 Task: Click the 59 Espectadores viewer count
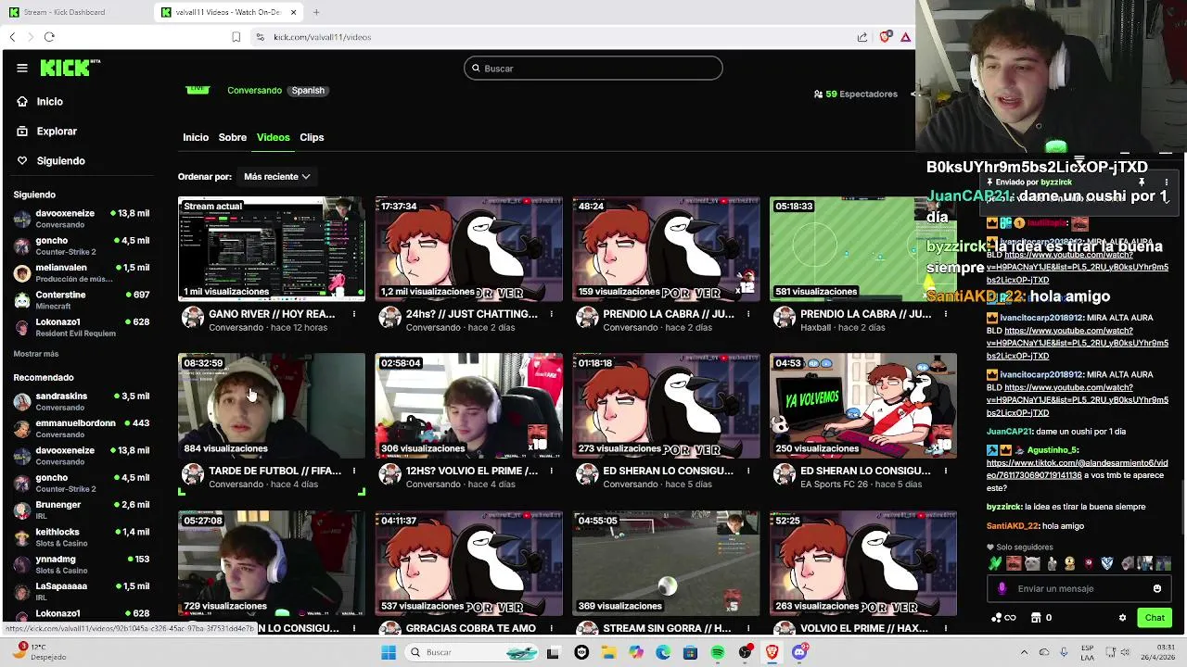pyautogui.click(x=856, y=94)
